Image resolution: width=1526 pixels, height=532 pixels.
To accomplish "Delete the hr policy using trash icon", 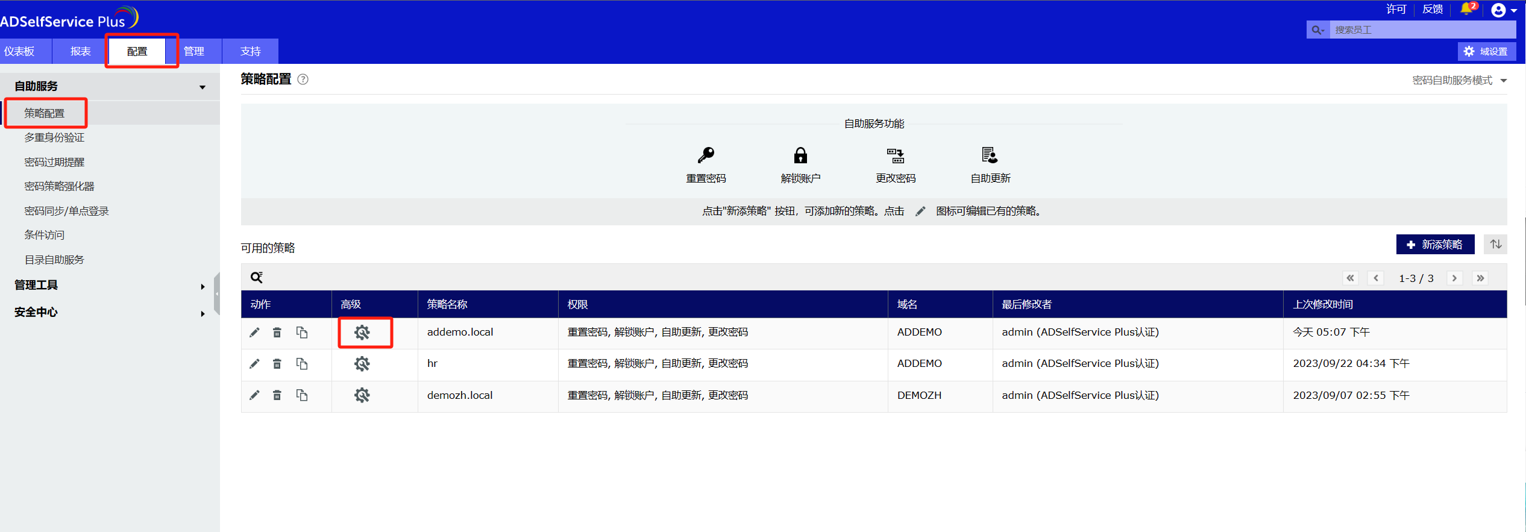I will [x=277, y=364].
